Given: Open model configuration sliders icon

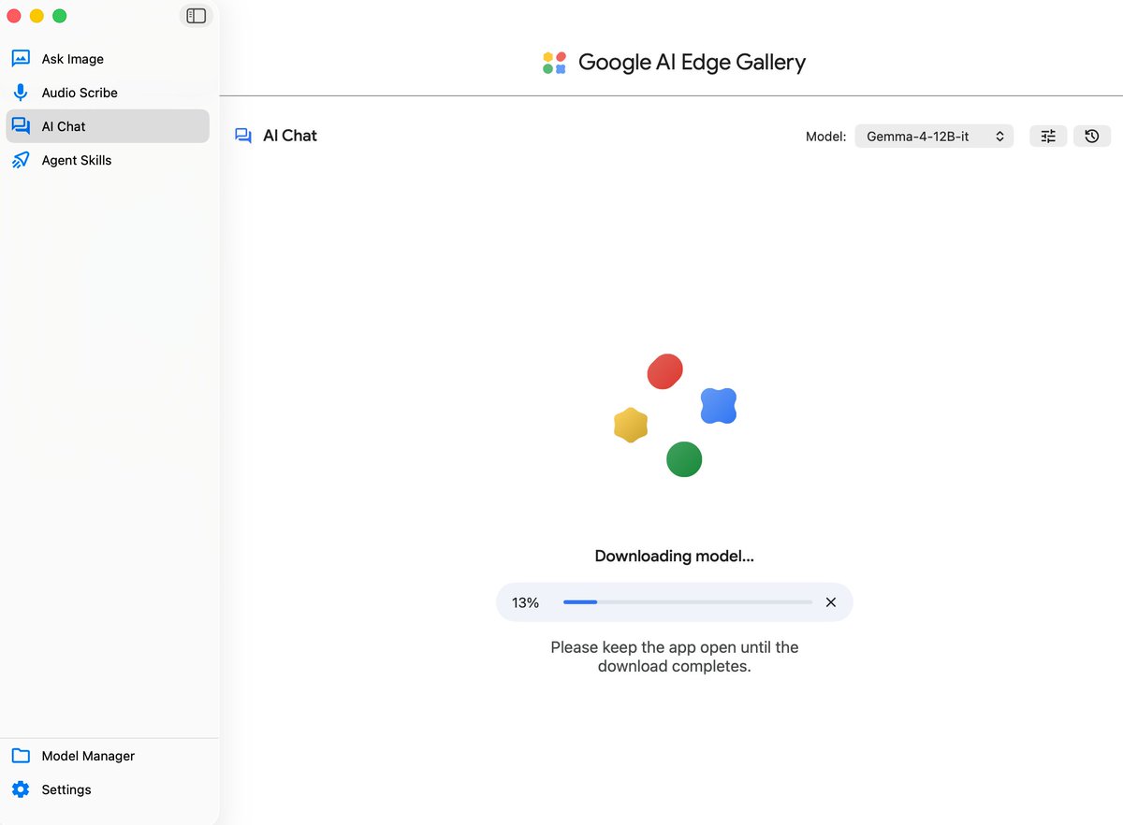Looking at the screenshot, I should click(1048, 137).
